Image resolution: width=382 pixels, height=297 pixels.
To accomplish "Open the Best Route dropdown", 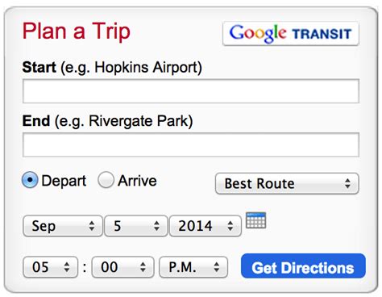I will tap(287, 183).
